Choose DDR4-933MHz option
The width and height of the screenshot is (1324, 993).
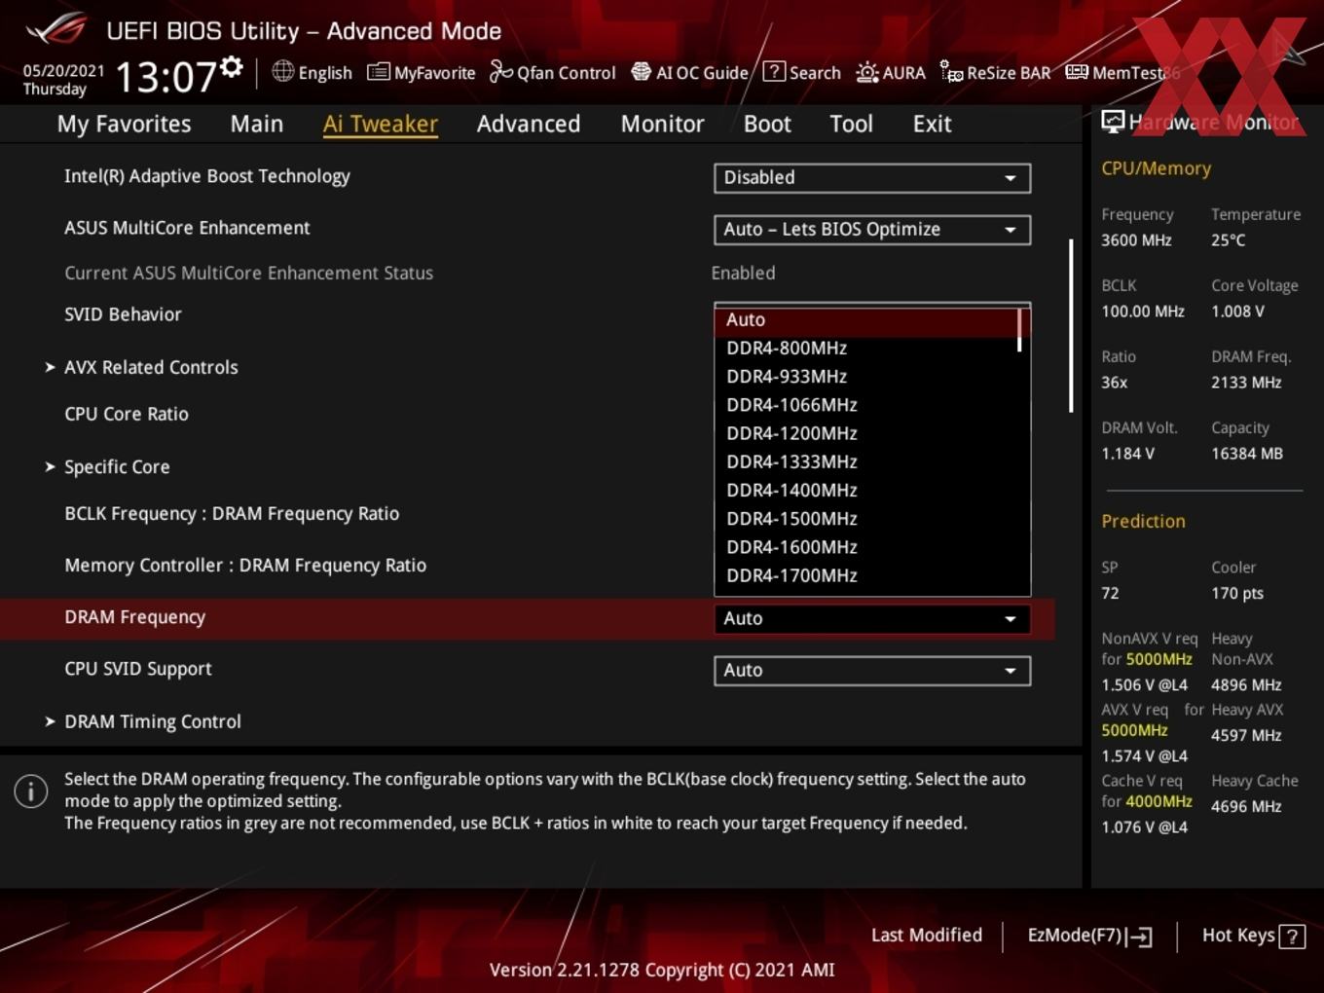865,377
